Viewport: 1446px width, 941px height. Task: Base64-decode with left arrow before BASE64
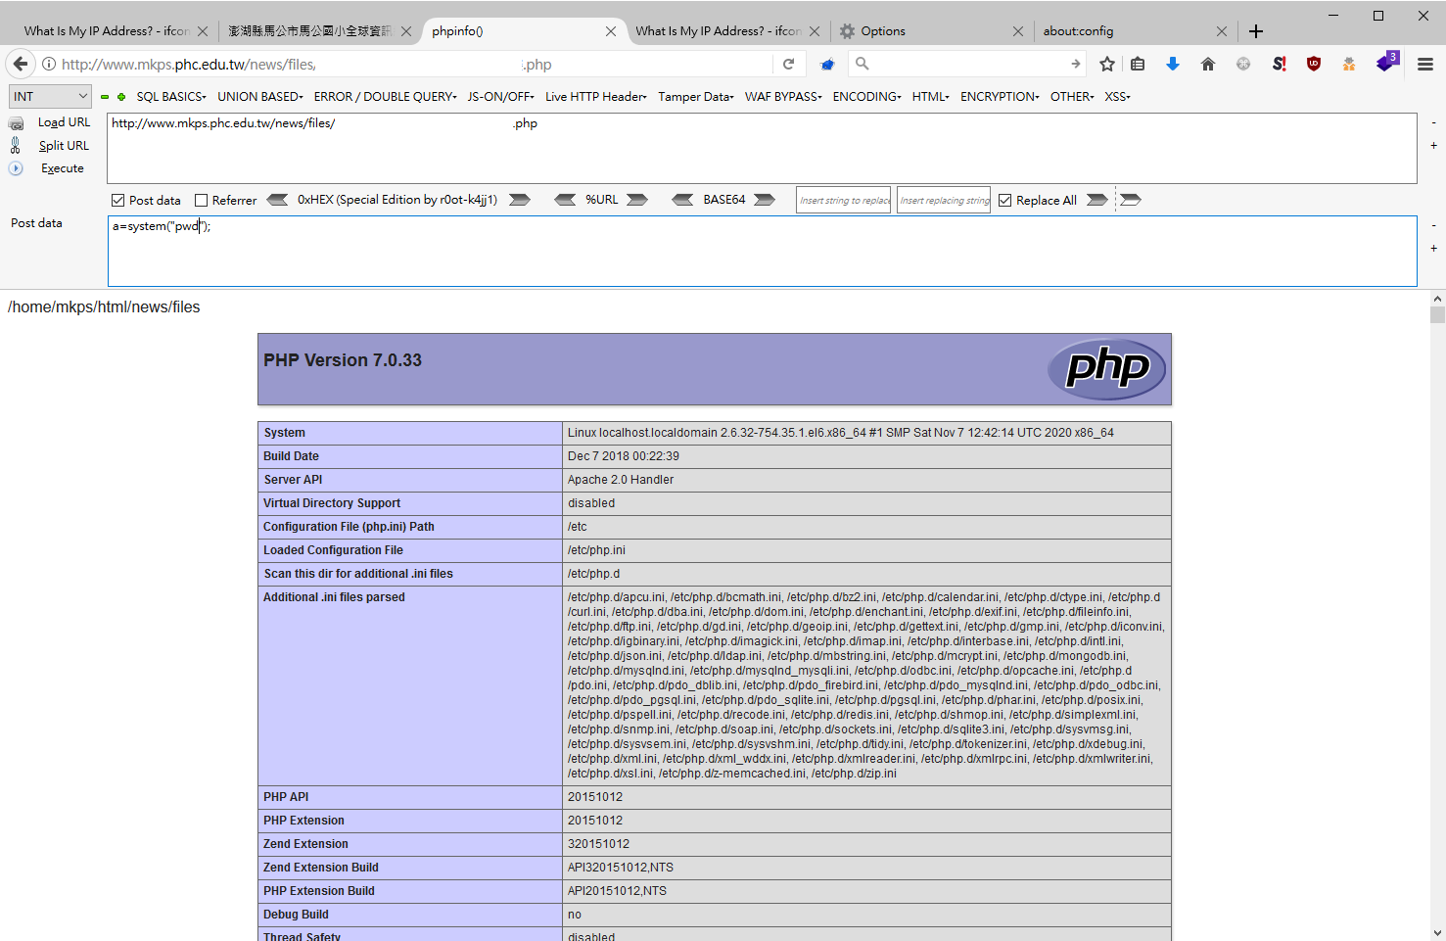tap(682, 200)
